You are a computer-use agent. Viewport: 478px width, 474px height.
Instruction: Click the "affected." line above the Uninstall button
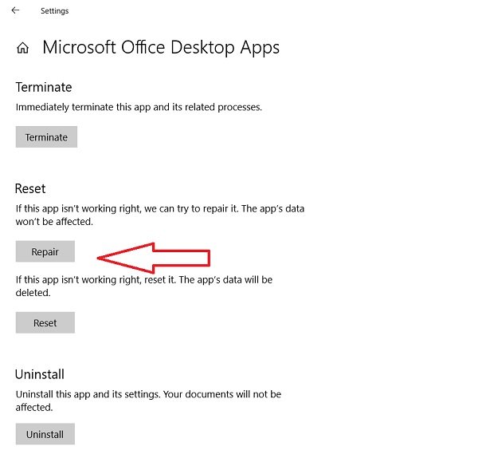point(34,407)
